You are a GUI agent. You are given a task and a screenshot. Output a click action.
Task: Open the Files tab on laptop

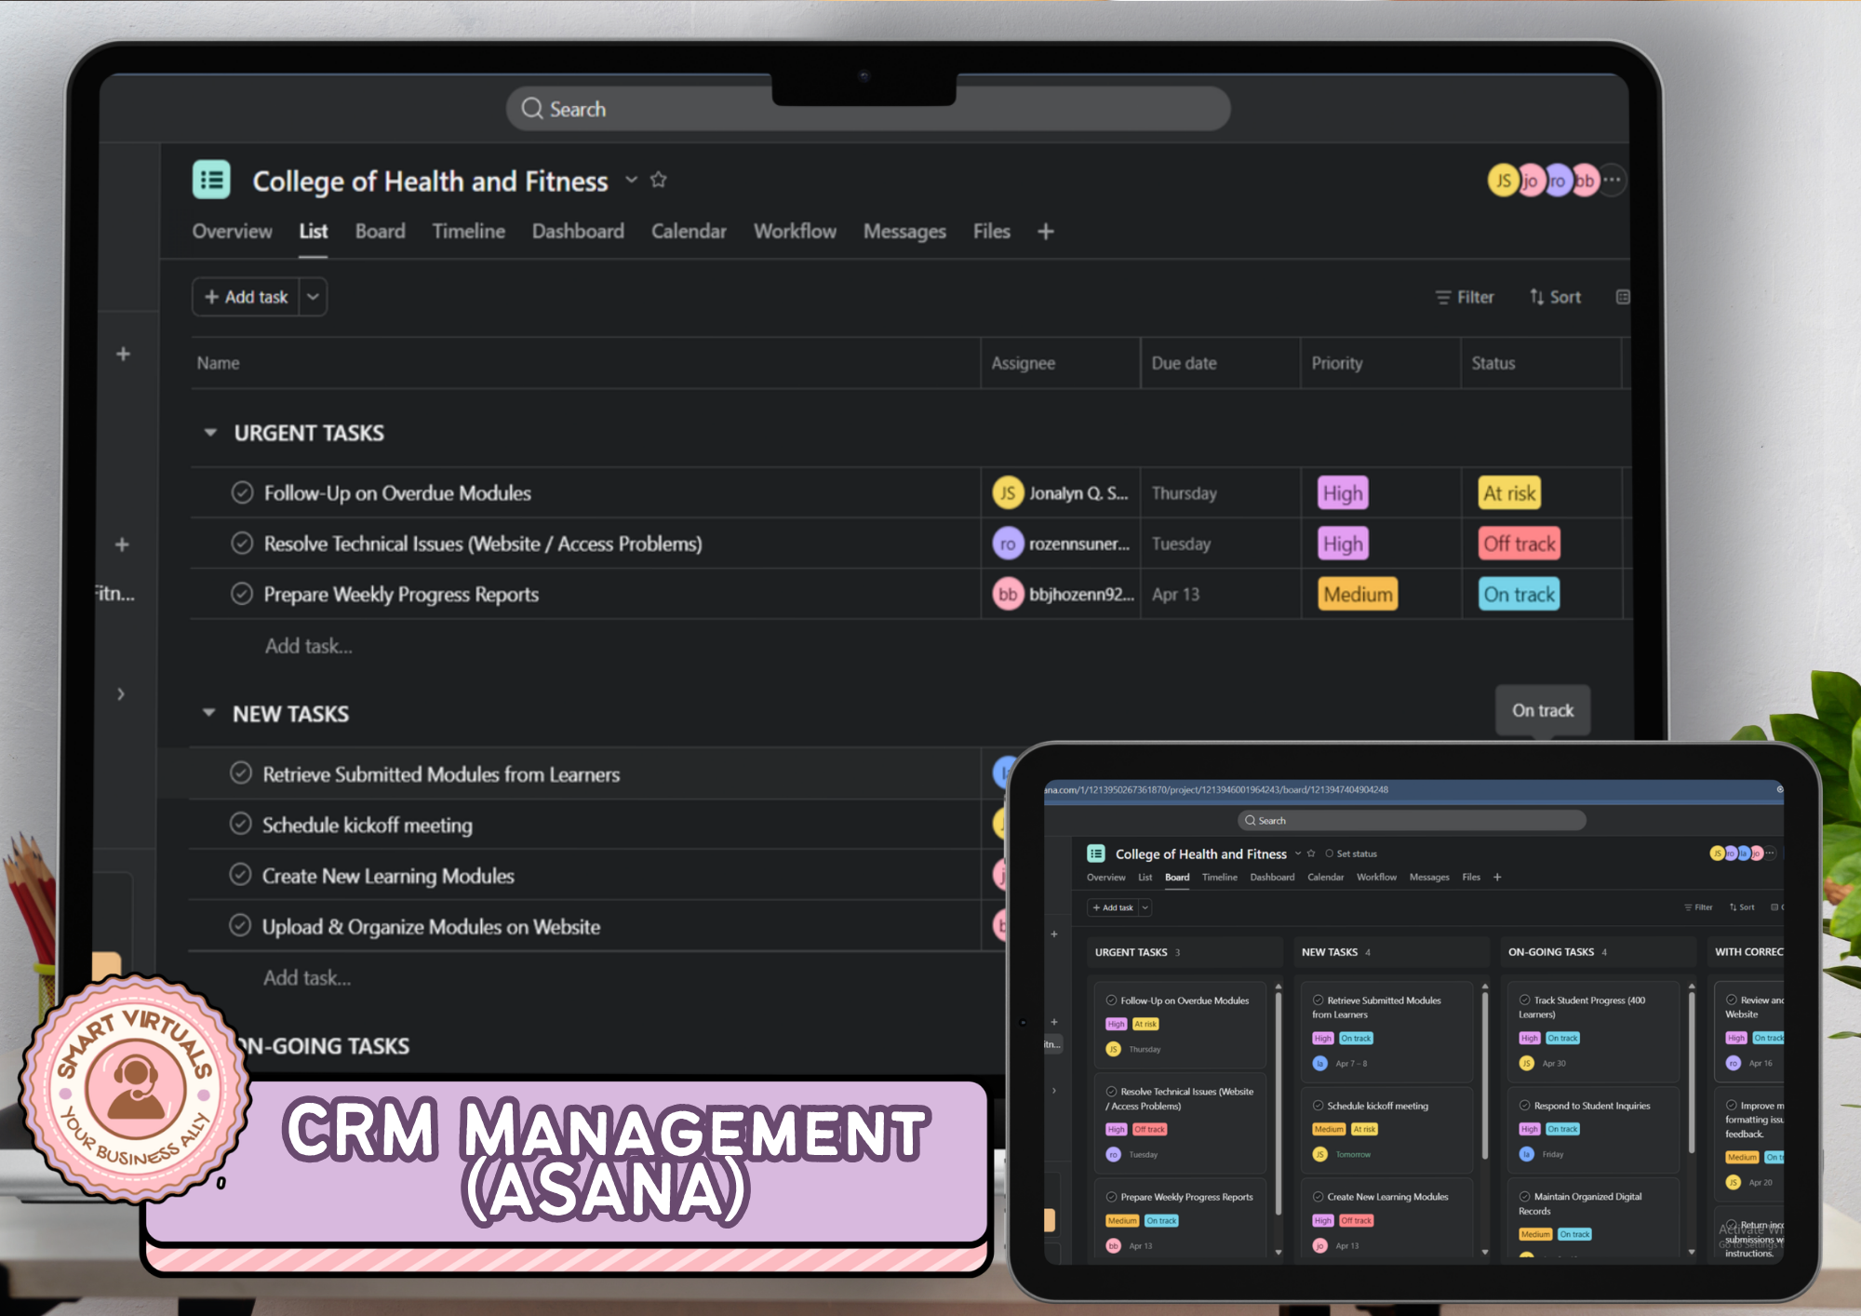click(991, 231)
